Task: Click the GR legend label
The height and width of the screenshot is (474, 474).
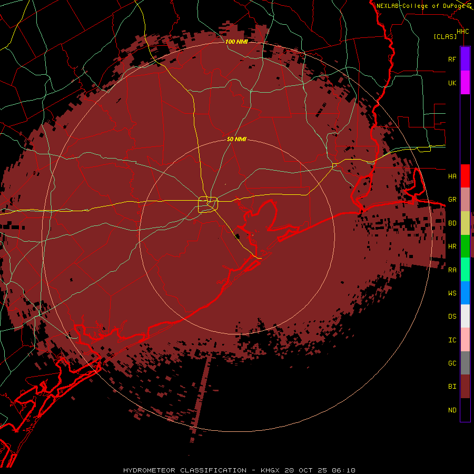Action: pyautogui.click(x=452, y=200)
